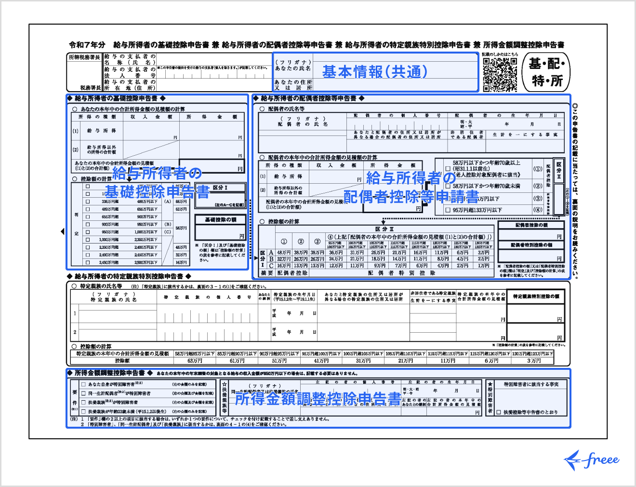Click the ★ 特別障害者 star marker
This screenshot has width=636, height=487.
point(490,384)
